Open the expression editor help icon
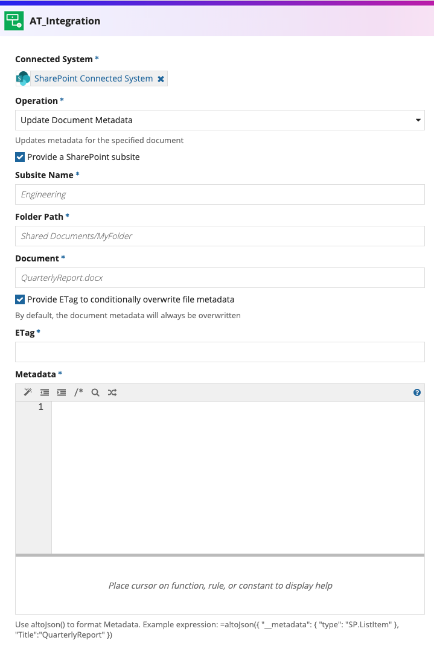The height and width of the screenshot is (646, 434). click(x=416, y=392)
